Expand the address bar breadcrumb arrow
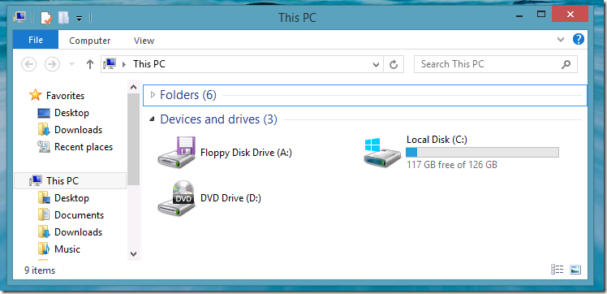 (124, 64)
